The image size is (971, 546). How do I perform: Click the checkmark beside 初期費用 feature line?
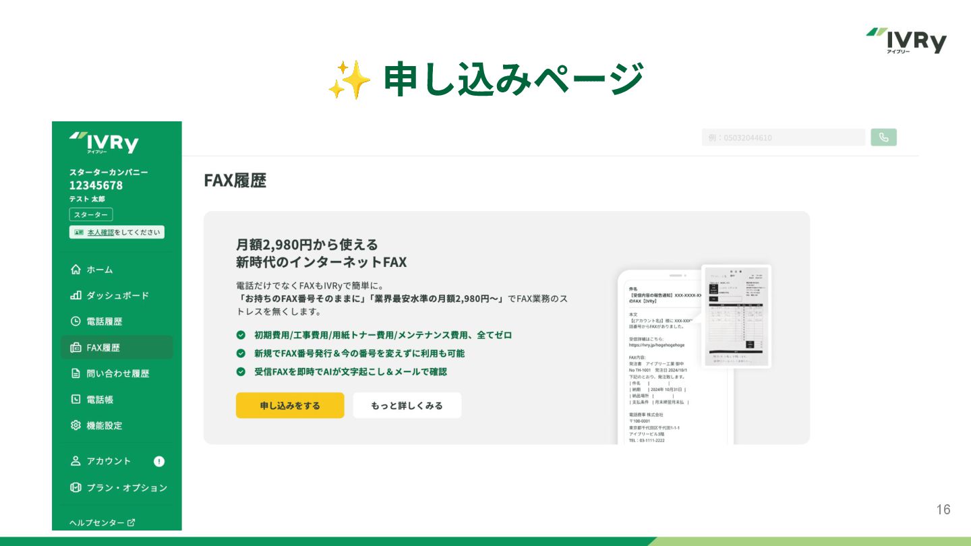[x=241, y=335]
